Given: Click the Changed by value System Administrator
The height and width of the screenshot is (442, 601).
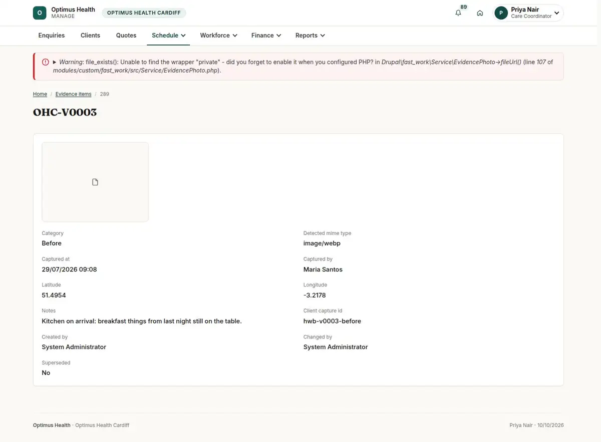Looking at the screenshot, I should pos(336,347).
